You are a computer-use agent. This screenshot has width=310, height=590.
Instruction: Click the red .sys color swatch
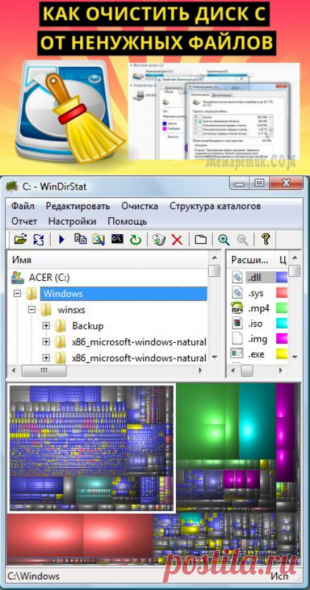point(282,293)
